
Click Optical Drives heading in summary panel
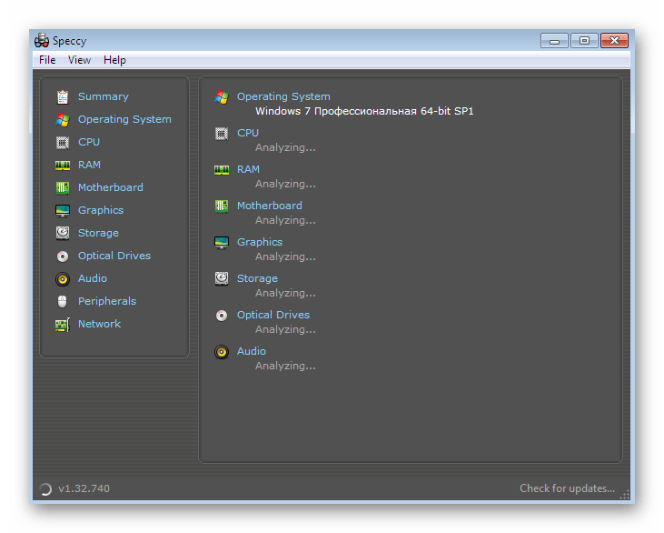pyautogui.click(x=273, y=315)
